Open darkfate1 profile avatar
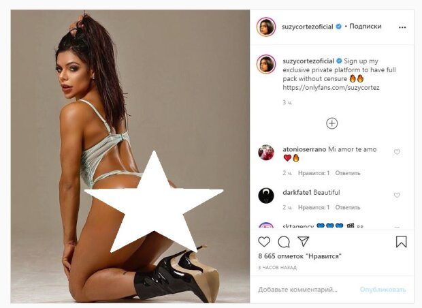The image size is (422, 308). click(x=266, y=196)
